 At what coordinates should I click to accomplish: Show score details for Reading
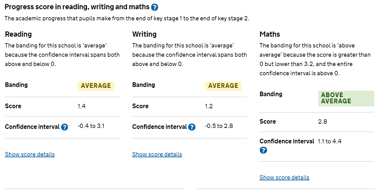tap(30, 154)
